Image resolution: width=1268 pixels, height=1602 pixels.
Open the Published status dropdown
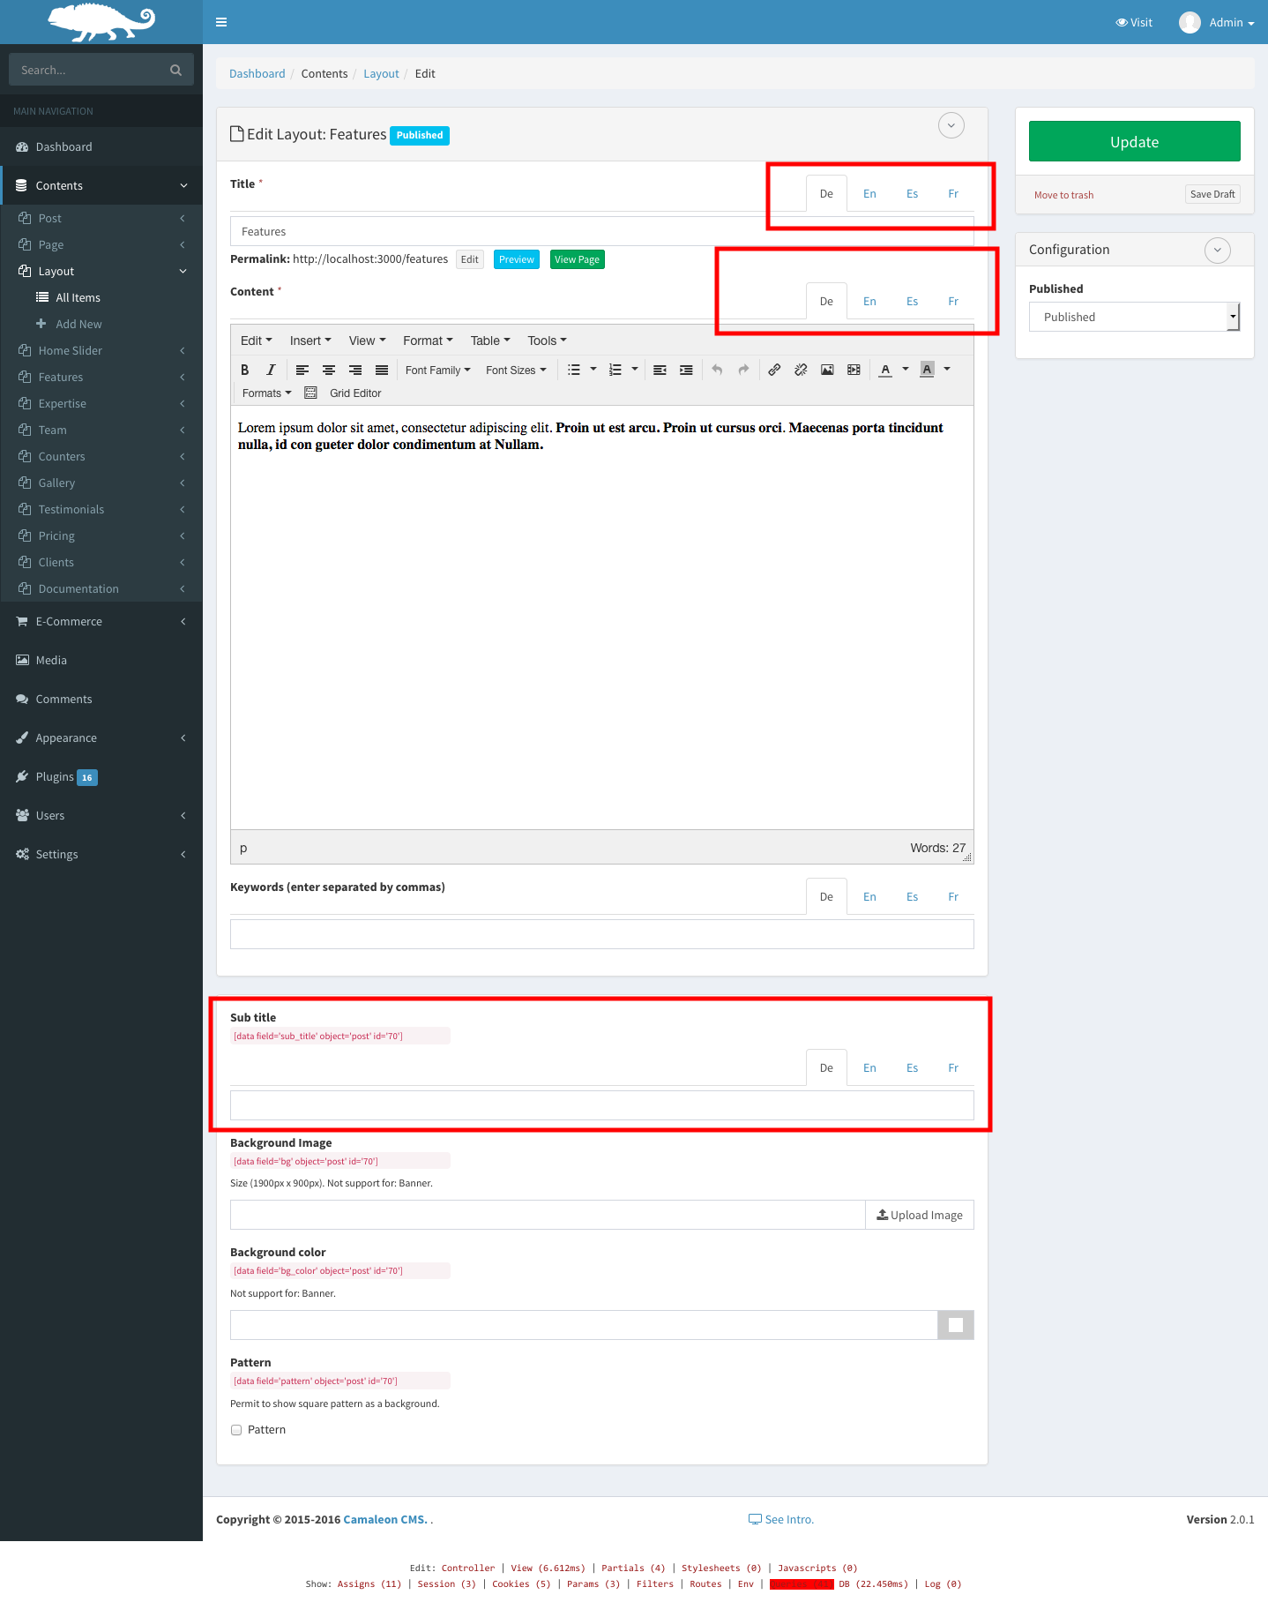coord(1134,317)
